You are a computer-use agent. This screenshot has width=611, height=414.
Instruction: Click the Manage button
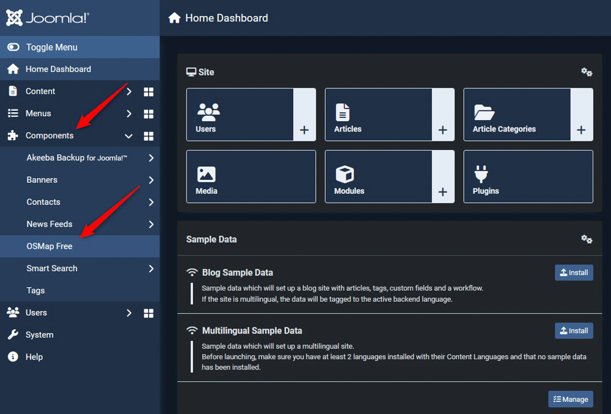click(570, 399)
